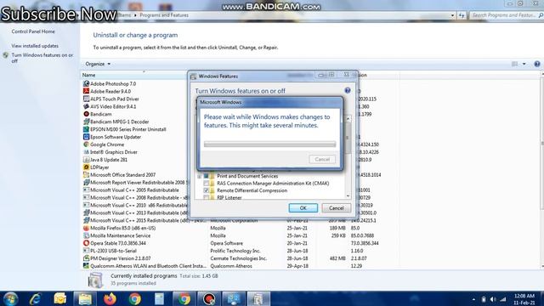Click Cancel in the Windows Features dialog
Image resolution: width=544 pixels, height=306 pixels.
[336, 207]
